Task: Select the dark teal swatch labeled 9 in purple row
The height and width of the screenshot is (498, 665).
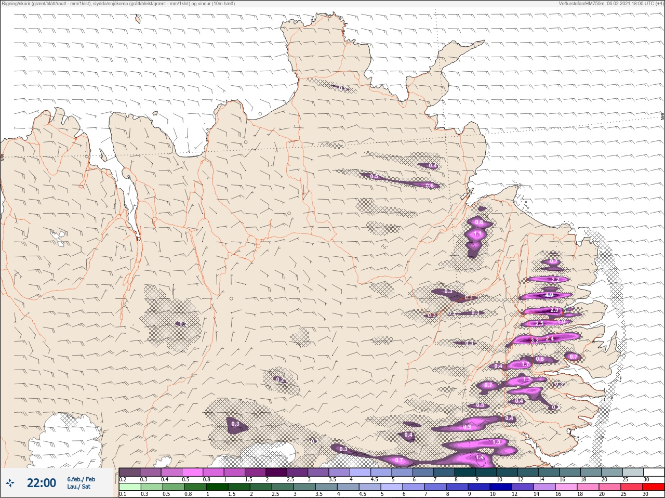Action: click(x=486, y=472)
